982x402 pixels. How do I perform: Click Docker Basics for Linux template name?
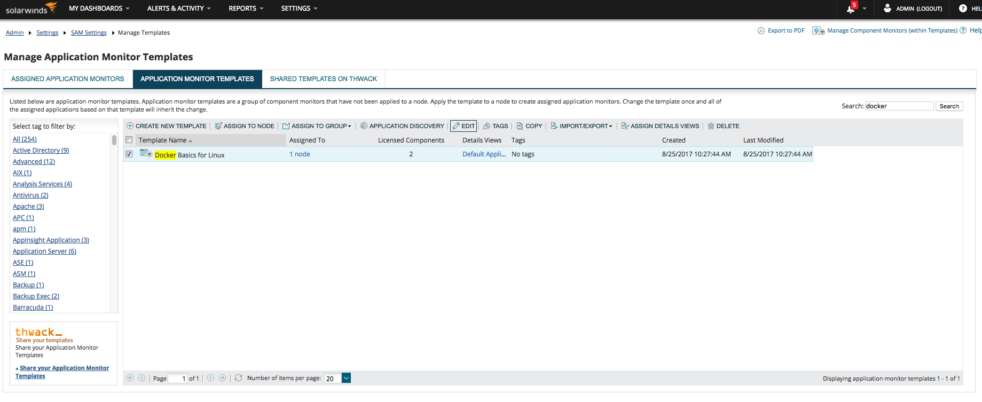(190, 155)
